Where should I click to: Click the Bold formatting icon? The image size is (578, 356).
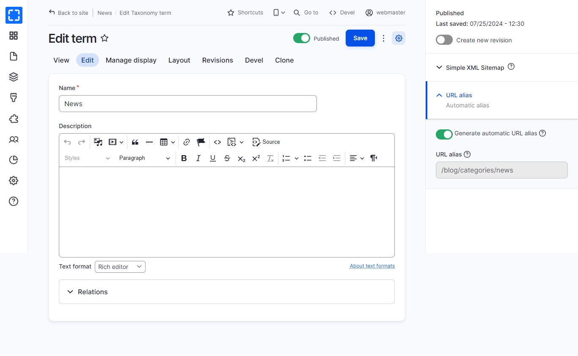pos(184,158)
